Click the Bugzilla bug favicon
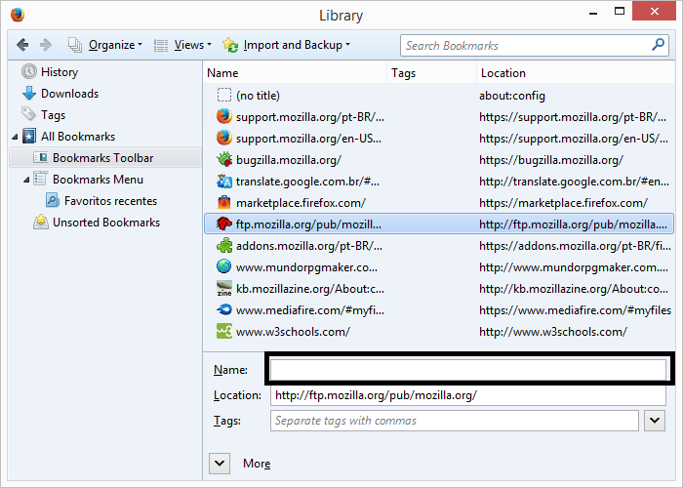This screenshot has height=488, width=683. (x=223, y=159)
